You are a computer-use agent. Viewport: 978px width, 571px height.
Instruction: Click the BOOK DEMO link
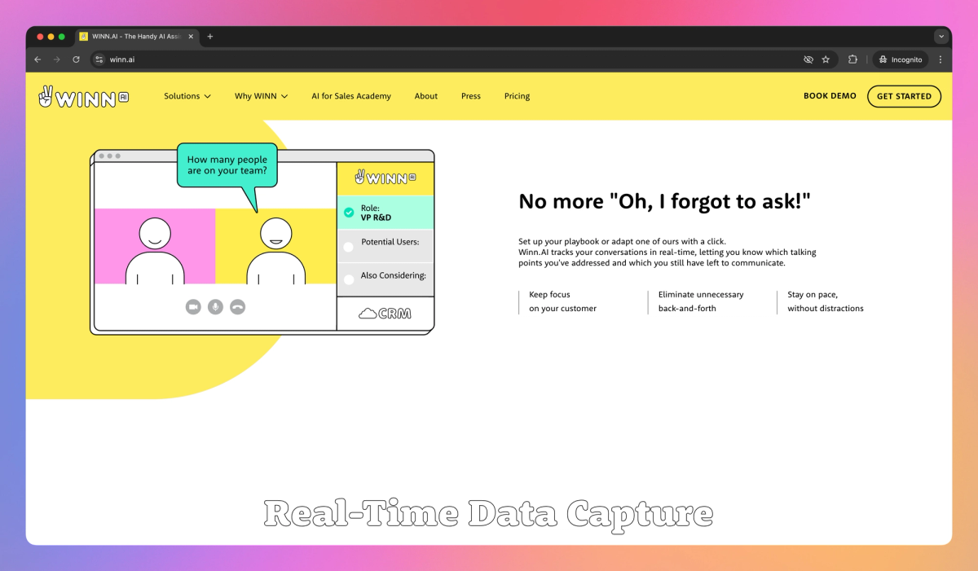830,96
